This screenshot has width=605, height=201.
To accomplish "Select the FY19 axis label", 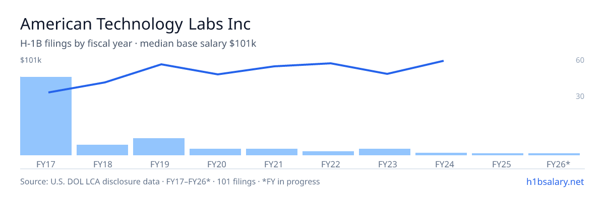I will tap(159, 164).
